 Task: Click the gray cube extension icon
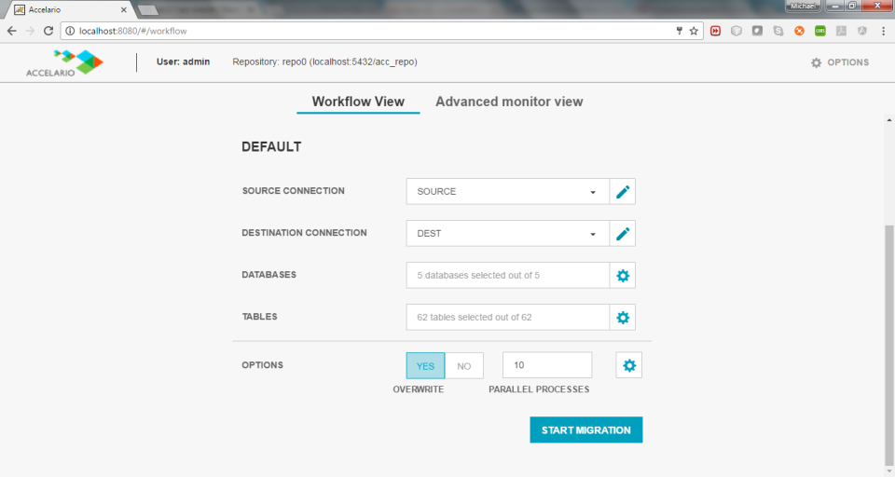tap(737, 31)
